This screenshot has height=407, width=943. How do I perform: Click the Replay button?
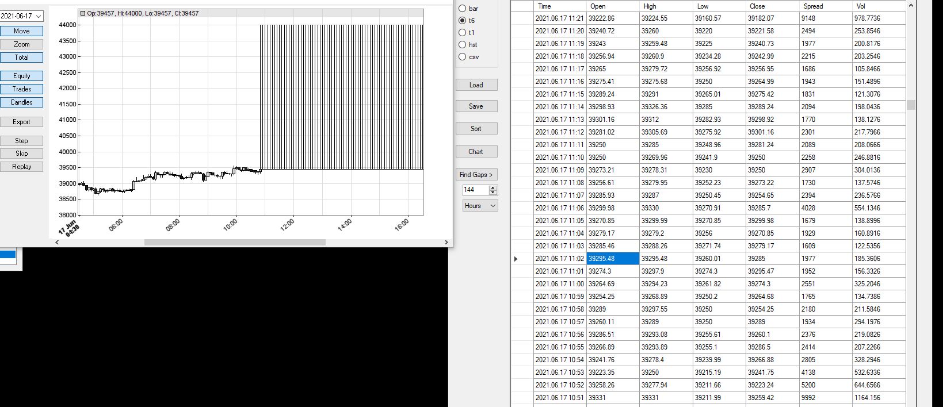tap(21, 167)
